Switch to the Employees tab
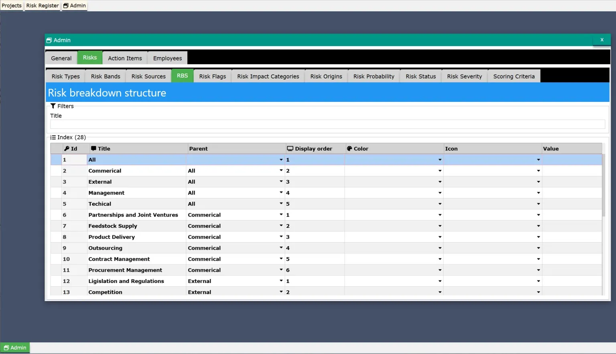 click(x=168, y=59)
